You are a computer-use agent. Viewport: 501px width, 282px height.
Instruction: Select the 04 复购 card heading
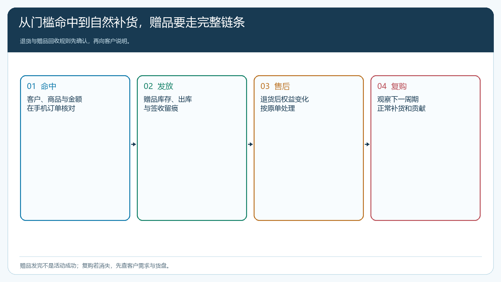392,86
